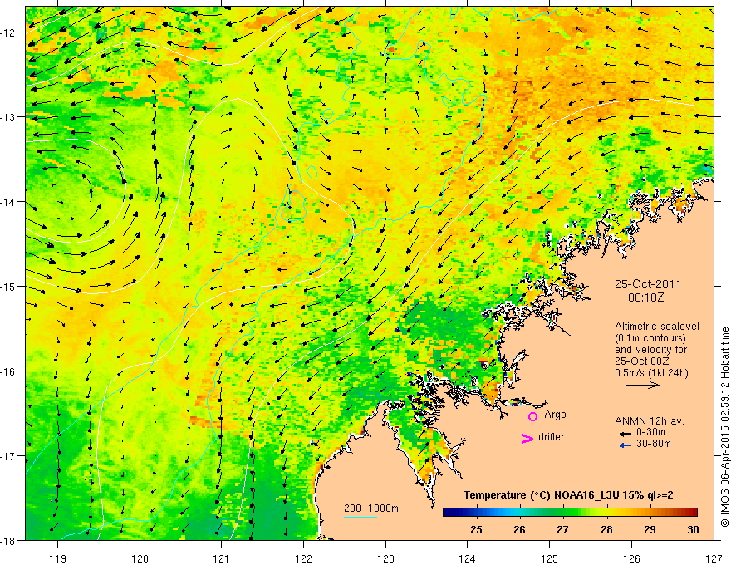Screen dimensions: 731x565
Task: Click the temperature color bar
Action: [570, 512]
